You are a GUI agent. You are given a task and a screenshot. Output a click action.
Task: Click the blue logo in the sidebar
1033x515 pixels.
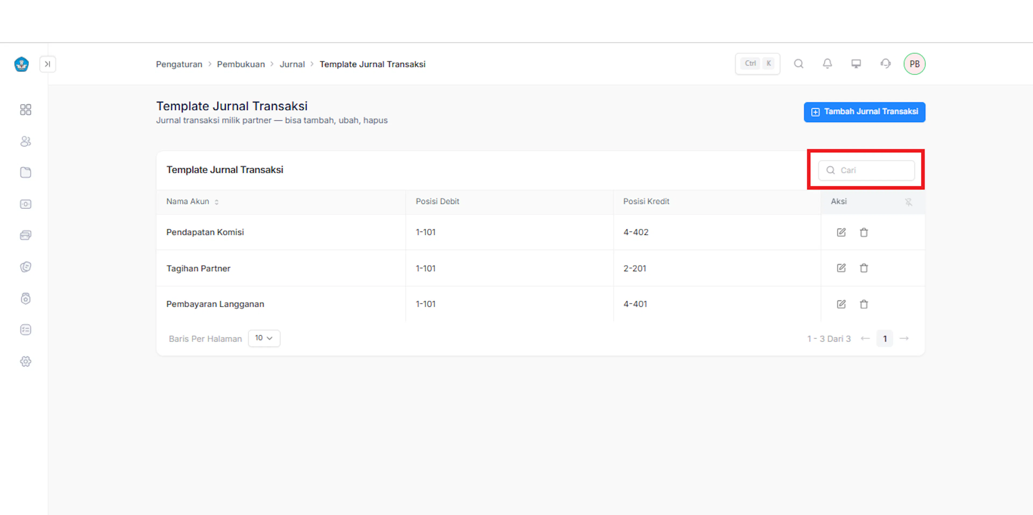[x=21, y=64]
